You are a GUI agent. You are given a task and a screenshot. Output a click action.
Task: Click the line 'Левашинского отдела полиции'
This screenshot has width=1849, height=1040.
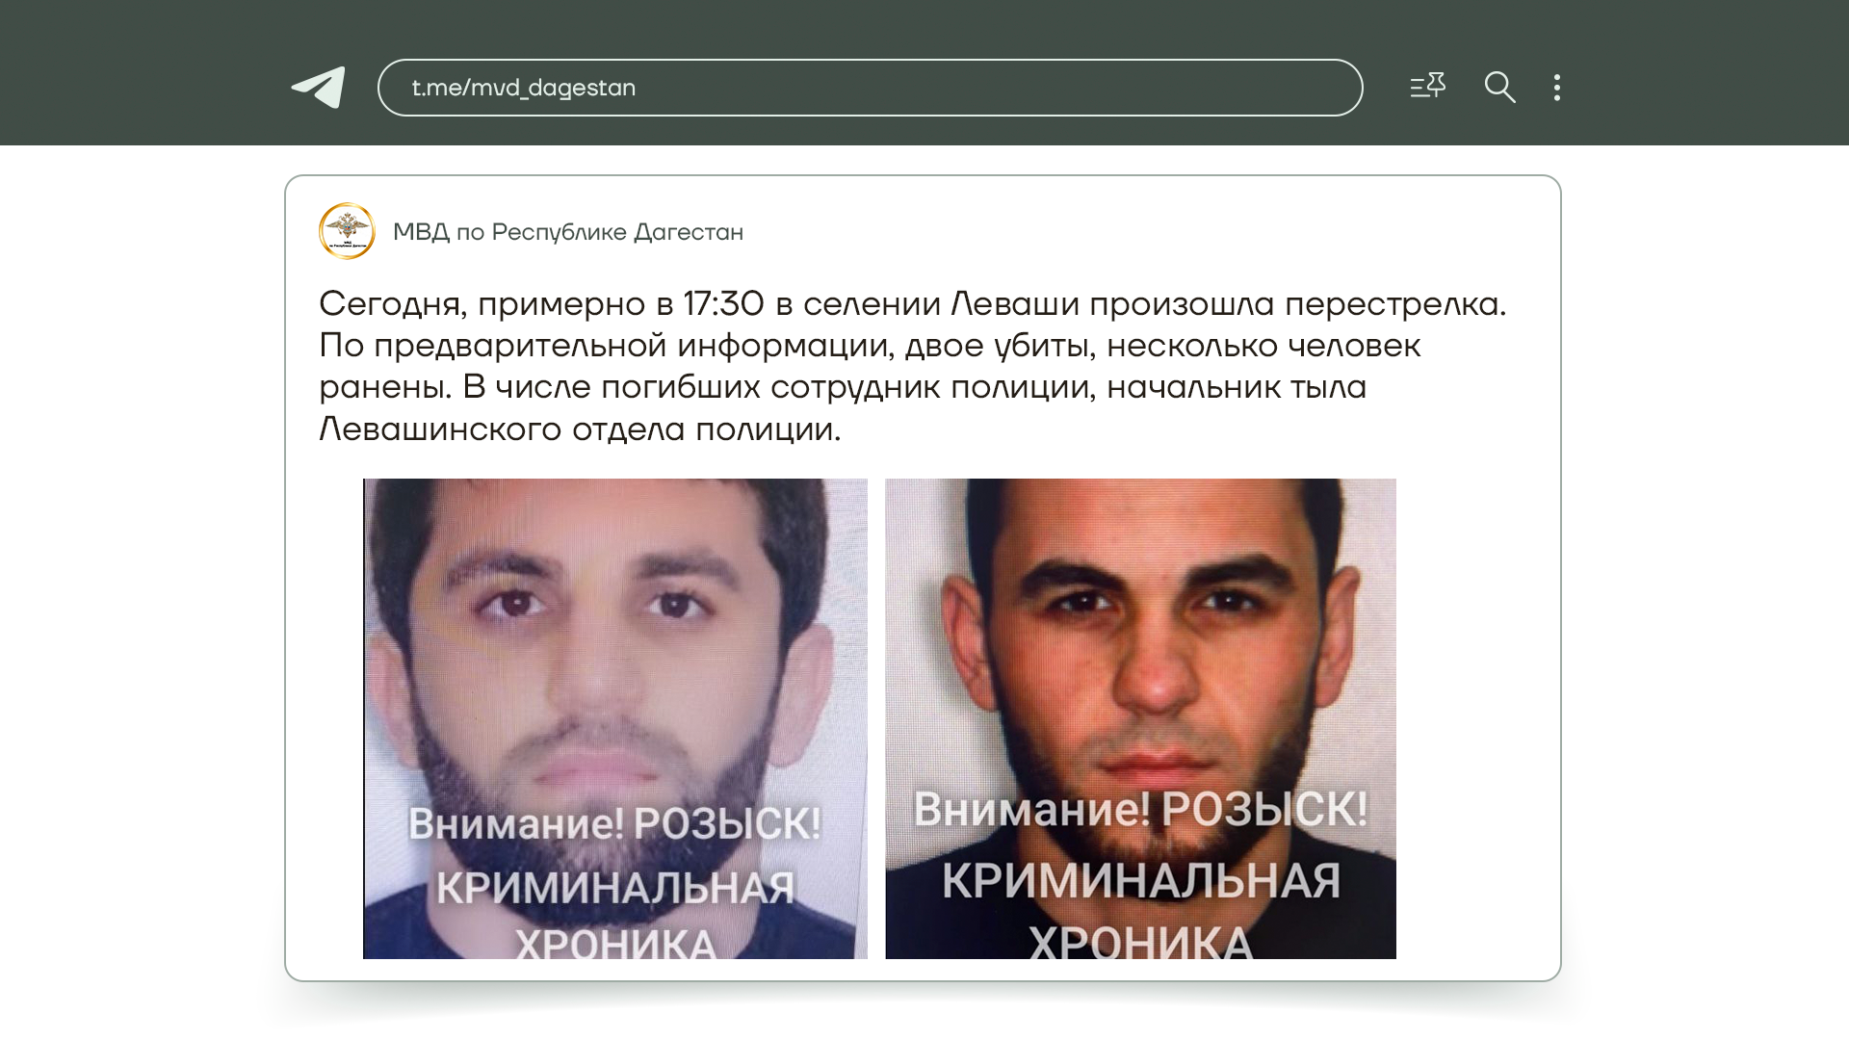point(580,429)
